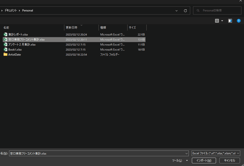Click the ファイル フォルダー type cell
The width and height of the screenshot is (244, 166).
pyautogui.click(x=110, y=54)
